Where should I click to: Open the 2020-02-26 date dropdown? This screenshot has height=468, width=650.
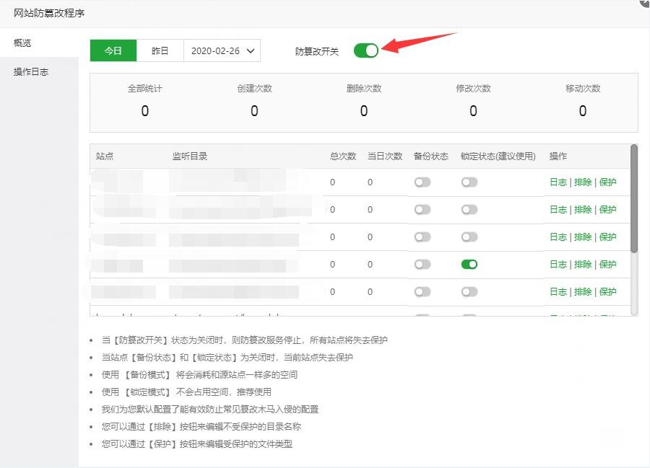(222, 50)
